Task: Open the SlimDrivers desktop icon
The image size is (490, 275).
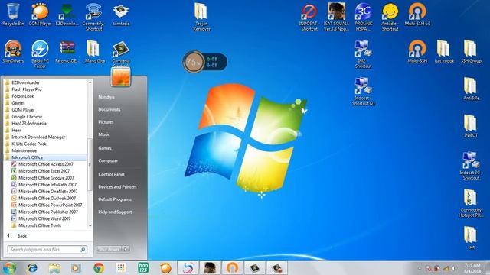Action: (x=13, y=52)
